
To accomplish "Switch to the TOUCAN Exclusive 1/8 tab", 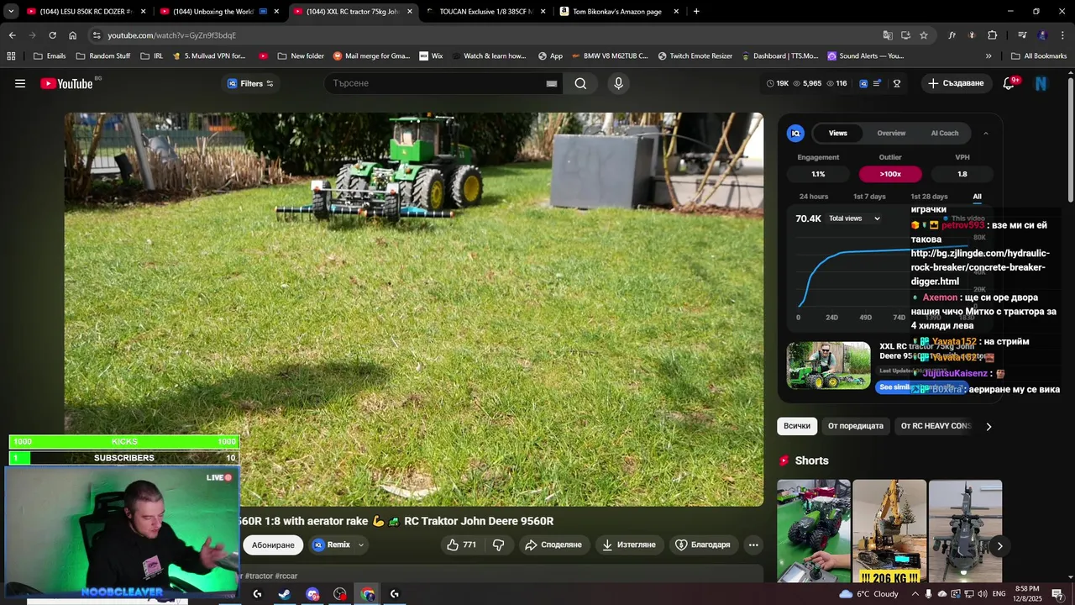I will (485, 12).
